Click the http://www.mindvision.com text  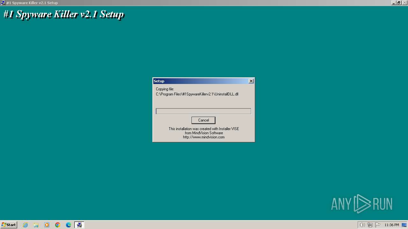point(204,137)
